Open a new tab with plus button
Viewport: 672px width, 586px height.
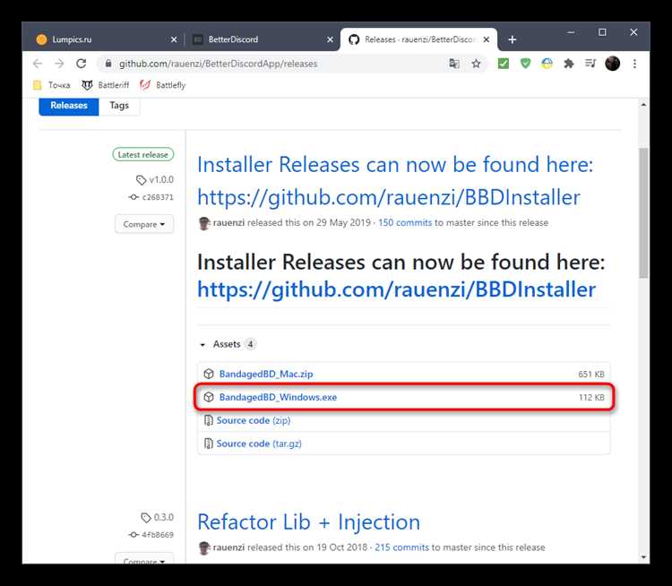pyautogui.click(x=513, y=39)
